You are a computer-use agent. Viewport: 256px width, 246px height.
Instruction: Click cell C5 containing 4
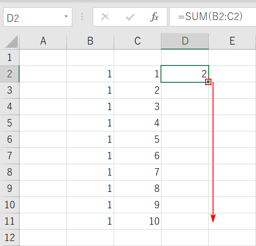coord(137,123)
